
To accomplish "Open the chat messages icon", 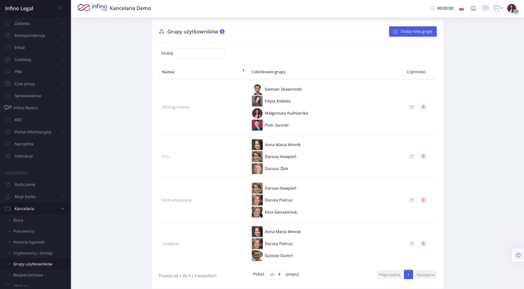I will click(485, 8).
